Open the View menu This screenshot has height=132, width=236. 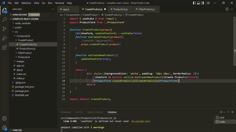(x=37, y=3)
